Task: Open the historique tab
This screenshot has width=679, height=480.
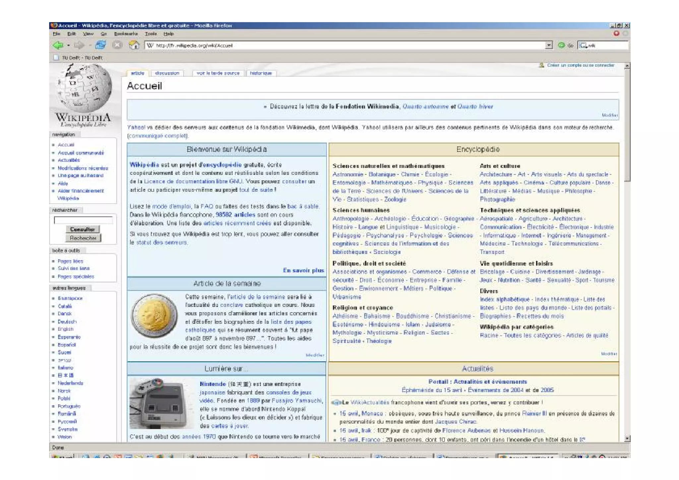Action: pyautogui.click(x=261, y=73)
